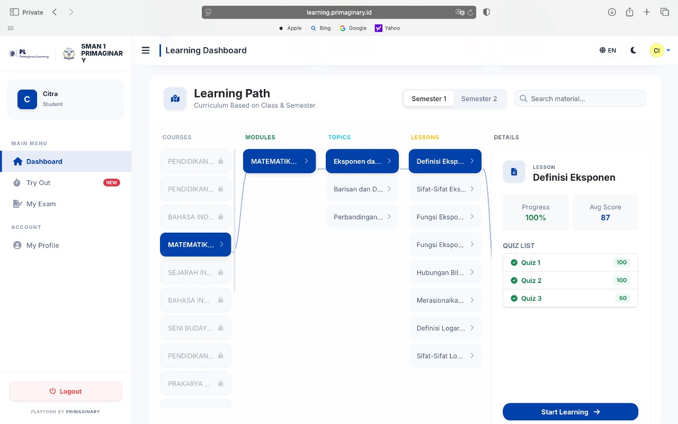Expand the MATEMATIK... course chevron
This screenshot has height=424, width=678.
(x=221, y=244)
